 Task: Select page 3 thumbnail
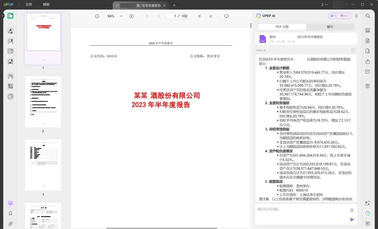point(43,165)
